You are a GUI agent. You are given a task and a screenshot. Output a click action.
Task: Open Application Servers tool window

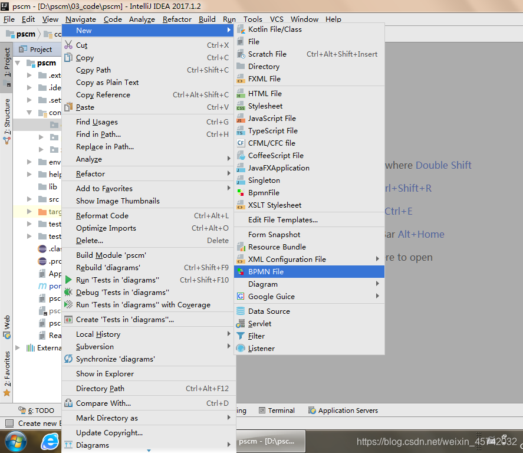[343, 411]
